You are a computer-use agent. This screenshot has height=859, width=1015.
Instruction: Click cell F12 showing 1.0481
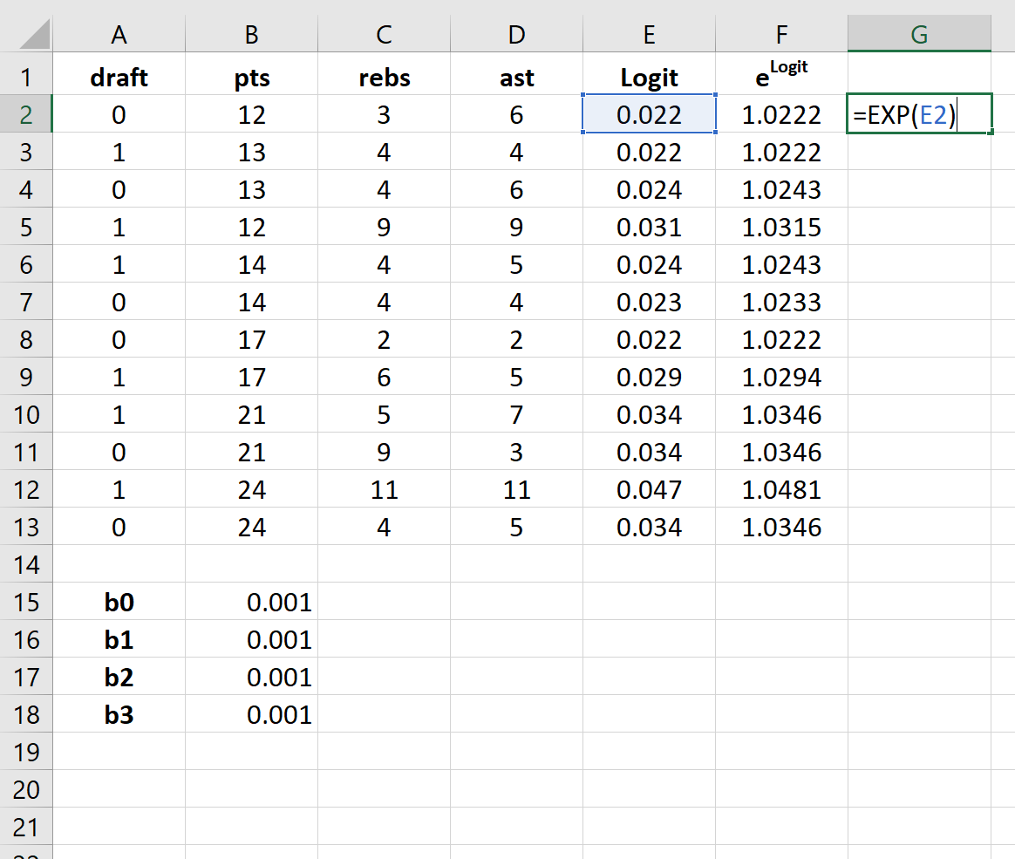coord(781,489)
